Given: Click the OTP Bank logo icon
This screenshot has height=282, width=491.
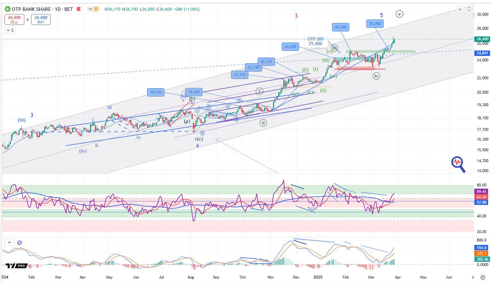Looking at the screenshot, I should click(7, 9).
